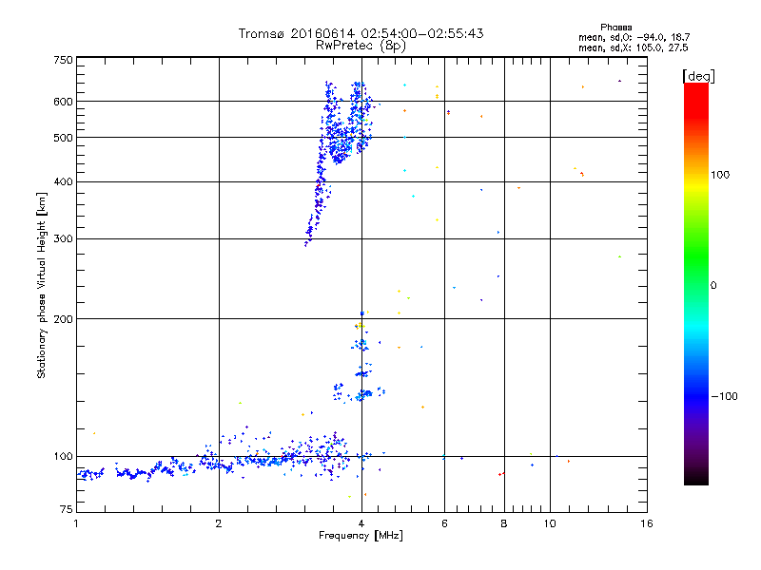Click the y-axis tick label '200'

(63, 319)
